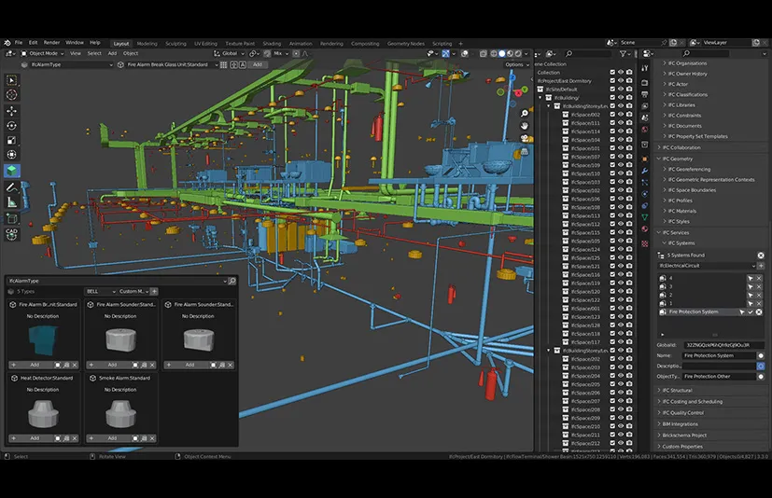Open the Render menu
This screenshot has height=498, width=772.
51,43
